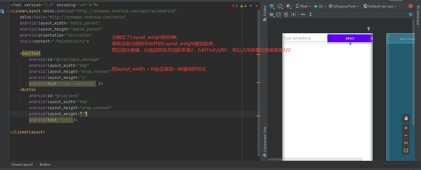This screenshot has width=421, height=170.
Task: Open the design surface layers selector
Action: pyautogui.click(x=272, y=6)
